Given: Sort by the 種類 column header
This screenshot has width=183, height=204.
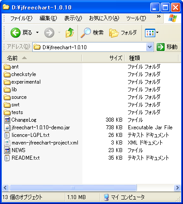Looking at the screenshot, I should coord(152,58).
